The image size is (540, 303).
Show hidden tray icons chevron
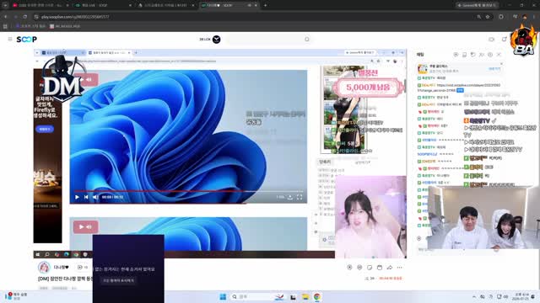(x=474, y=296)
